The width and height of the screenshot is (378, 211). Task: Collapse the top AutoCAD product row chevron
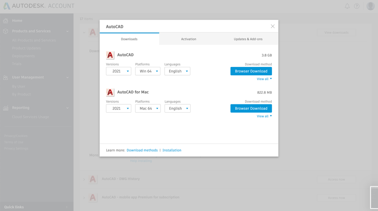coord(84,33)
